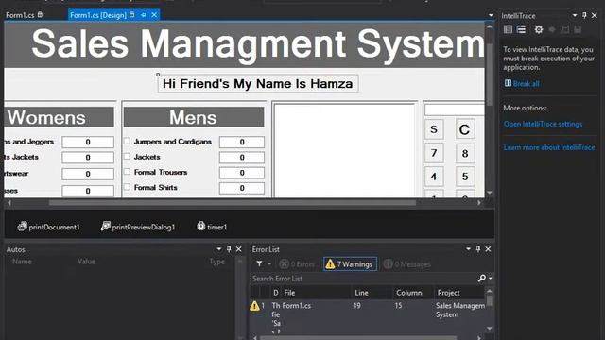Click the Mens Jackets quantity field
Screen dimensions: 605x340
coord(242,158)
